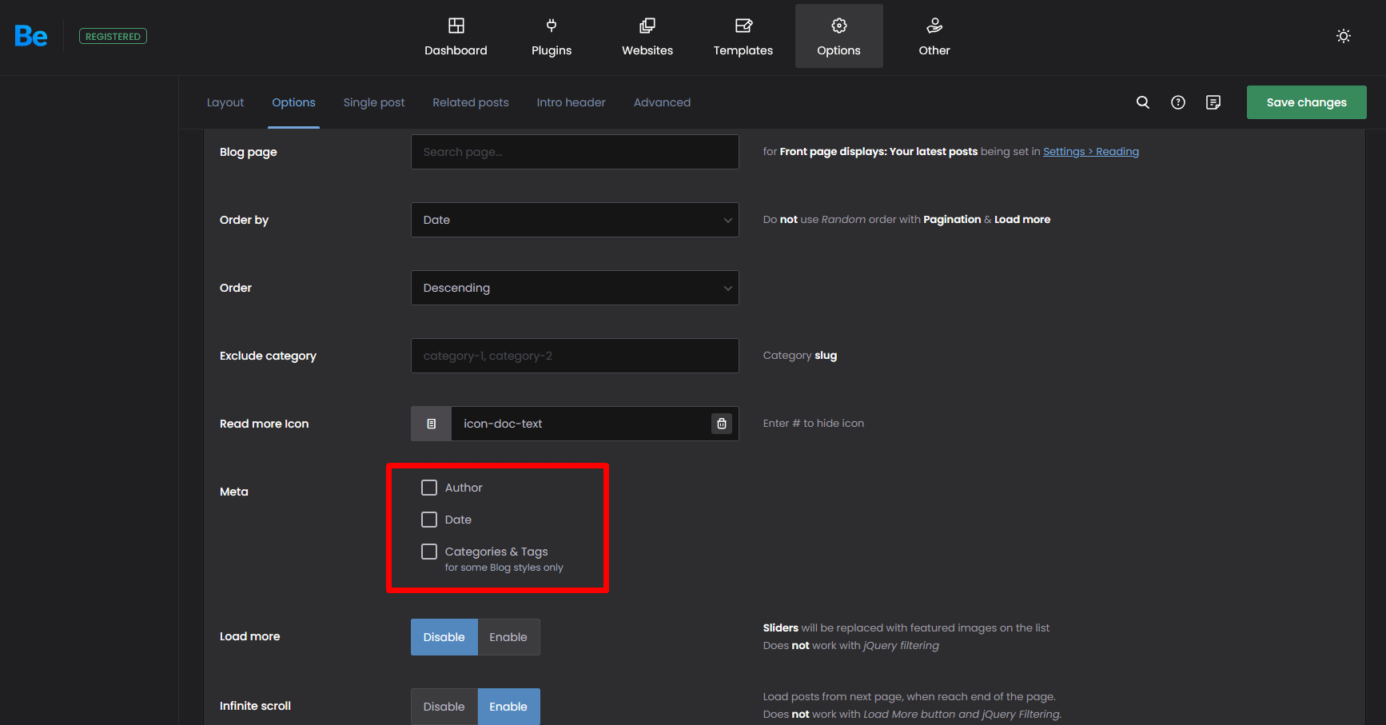Switch to the Single post tab

coord(374,102)
